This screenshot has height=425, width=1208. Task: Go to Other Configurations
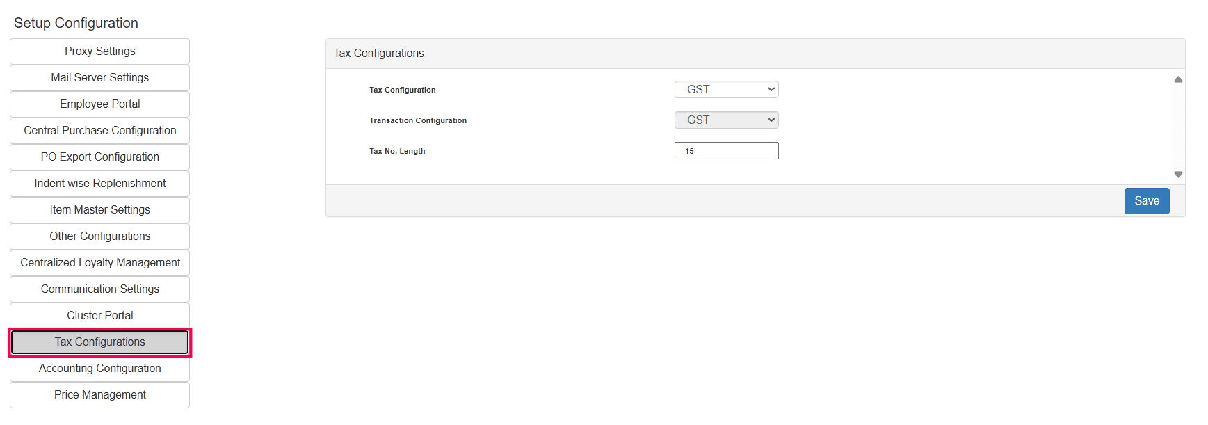coord(99,236)
